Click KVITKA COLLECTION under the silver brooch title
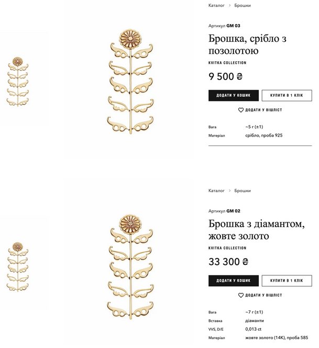319x348 pixels. [227, 63]
